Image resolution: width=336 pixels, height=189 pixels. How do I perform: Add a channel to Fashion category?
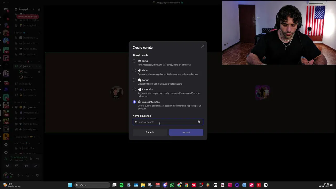pos(39,33)
